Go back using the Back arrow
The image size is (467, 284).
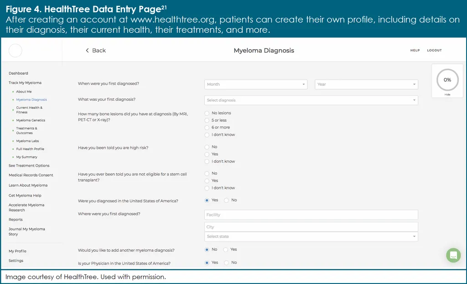96,51
